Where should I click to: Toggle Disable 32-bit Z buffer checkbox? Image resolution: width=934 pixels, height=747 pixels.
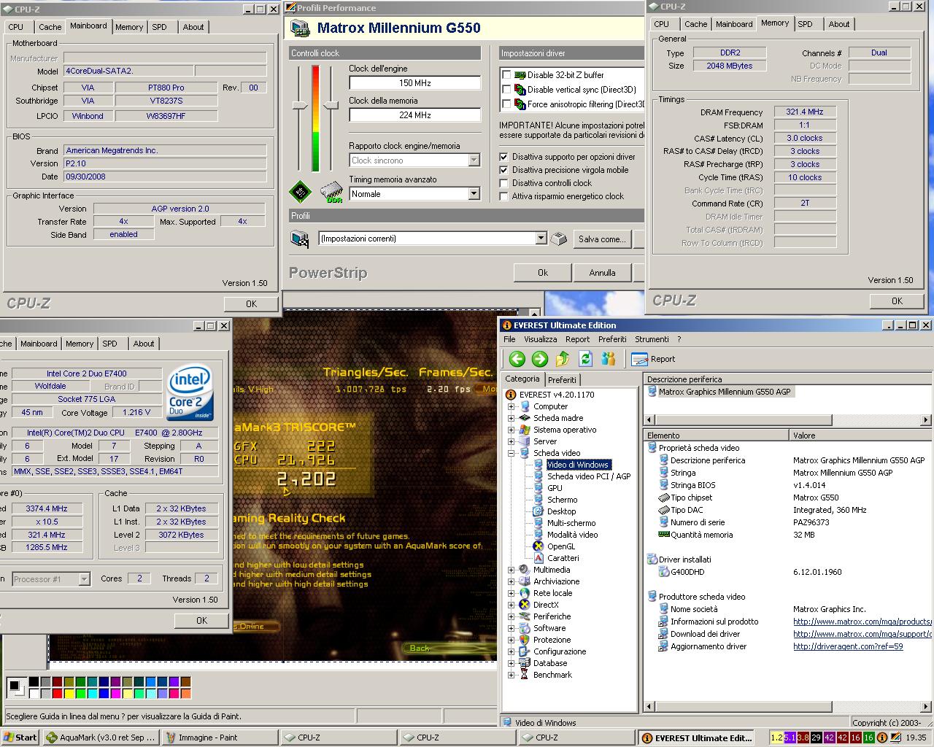pos(506,74)
